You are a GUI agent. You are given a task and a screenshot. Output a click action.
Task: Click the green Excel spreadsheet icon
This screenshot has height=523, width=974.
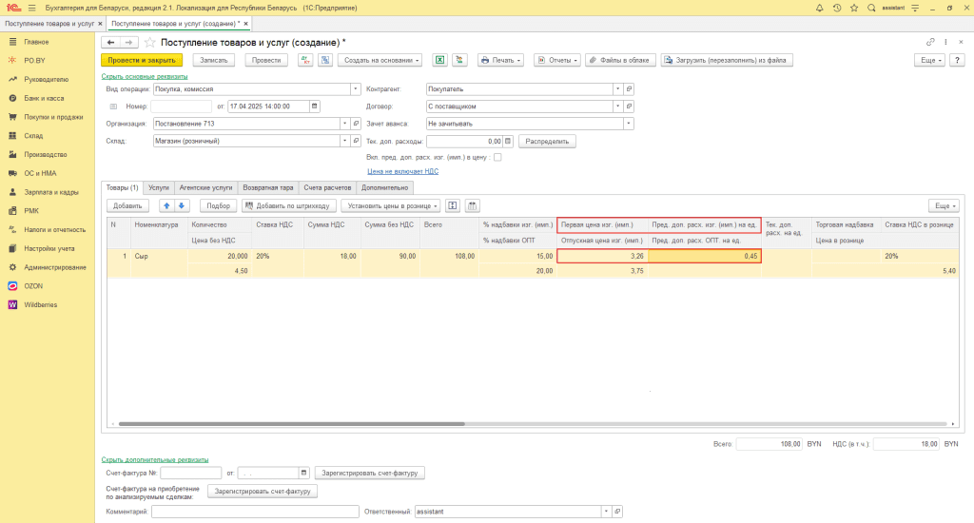440,60
